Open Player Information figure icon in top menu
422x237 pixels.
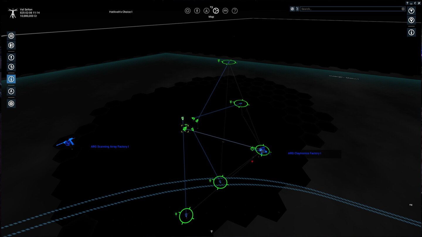point(197,11)
